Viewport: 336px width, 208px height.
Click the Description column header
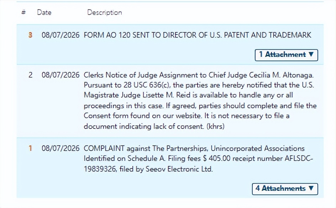click(x=105, y=12)
